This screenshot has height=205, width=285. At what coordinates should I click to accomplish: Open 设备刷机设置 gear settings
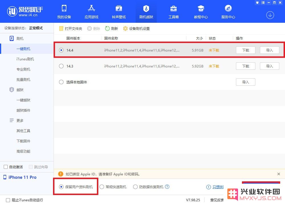(136, 28)
